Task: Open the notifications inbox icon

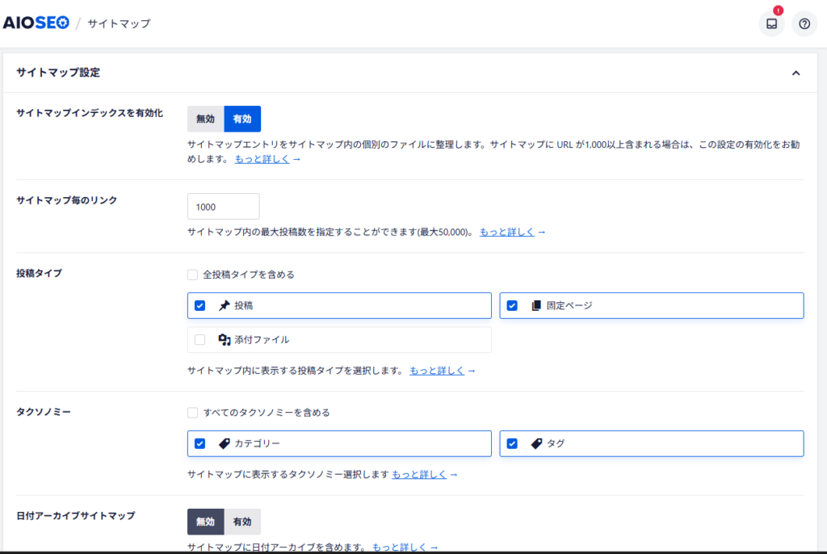Action: tap(771, 23)
